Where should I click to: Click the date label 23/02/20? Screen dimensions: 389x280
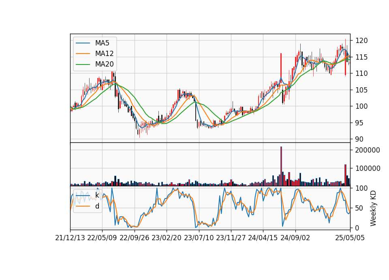pyautogui.click(x=167, y=238)
